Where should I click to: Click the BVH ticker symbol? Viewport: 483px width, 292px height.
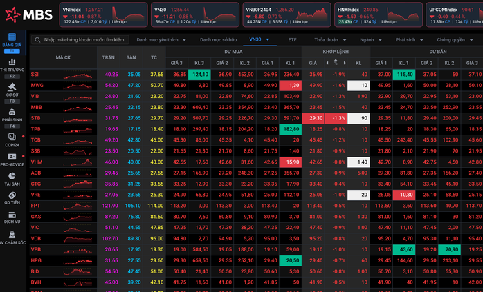[36, 282]
